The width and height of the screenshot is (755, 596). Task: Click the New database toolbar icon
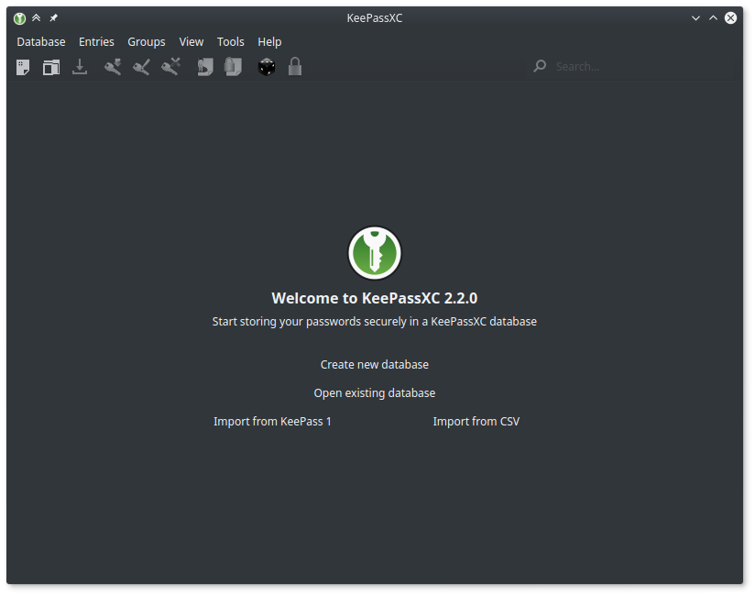(x=23, y=67)
